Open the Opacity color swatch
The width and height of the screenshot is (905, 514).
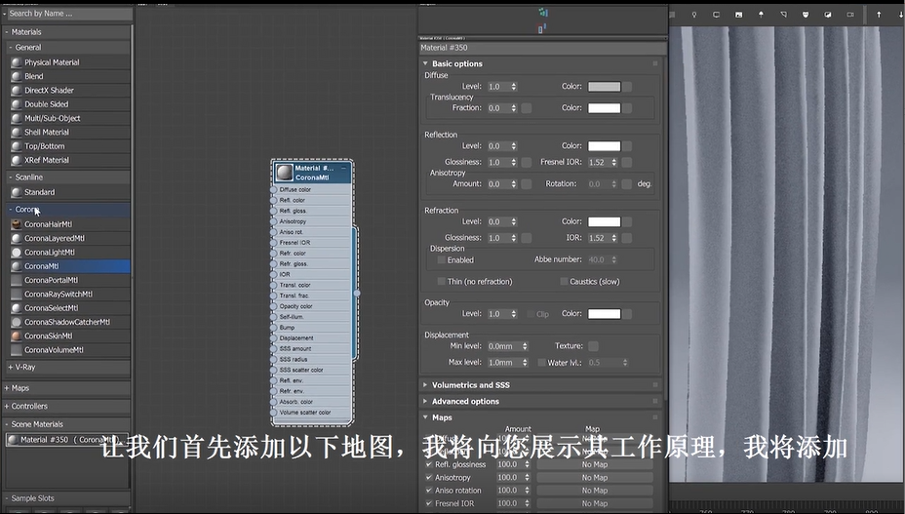604,314
